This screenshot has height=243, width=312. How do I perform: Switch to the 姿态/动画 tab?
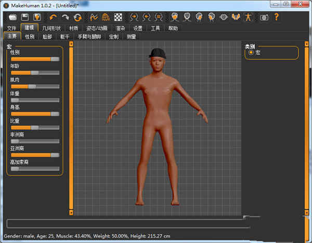97,28
